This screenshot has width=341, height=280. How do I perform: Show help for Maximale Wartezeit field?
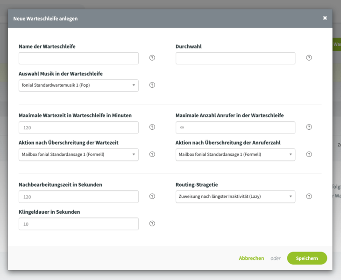pyautogui.click(x=152, y=127)
